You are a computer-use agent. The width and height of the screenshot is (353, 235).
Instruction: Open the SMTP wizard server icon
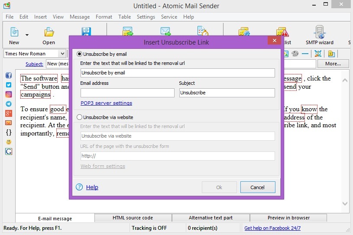coord(320,32)
